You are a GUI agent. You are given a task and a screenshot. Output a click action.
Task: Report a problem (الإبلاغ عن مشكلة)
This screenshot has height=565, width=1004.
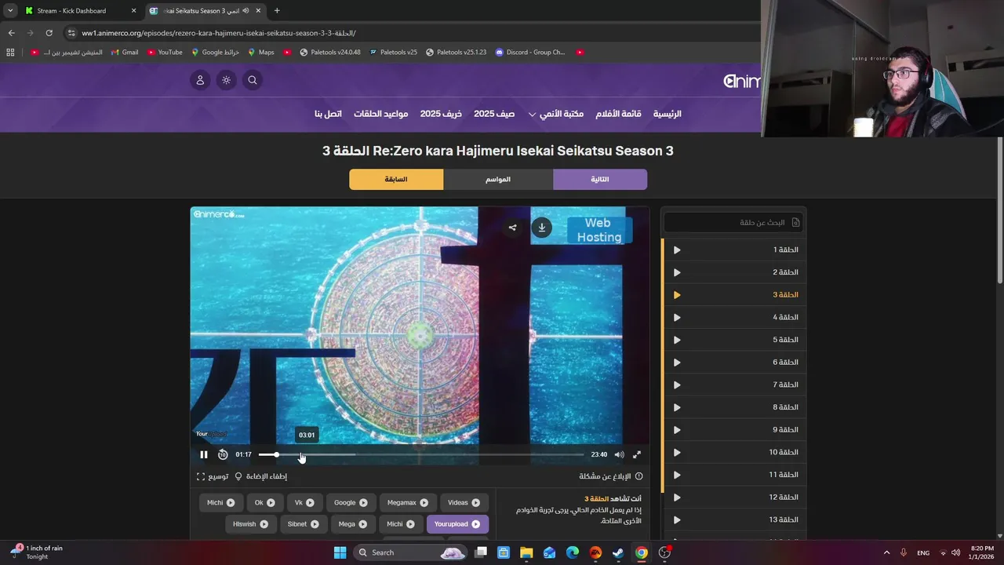pos(611,476)
